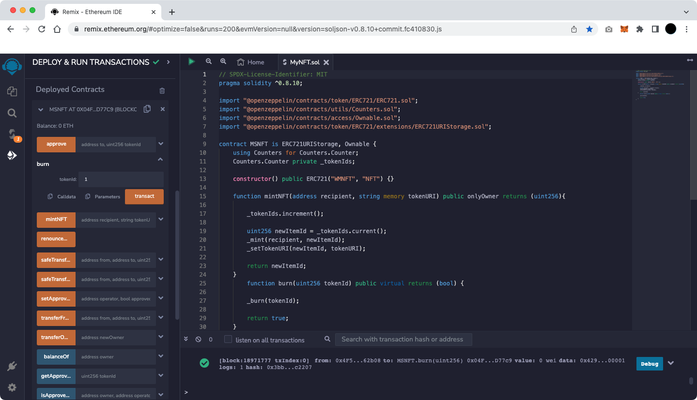Toggle listen on all transactions checkbox
The width and height of the screenshot is (697, 400).
[228, 340]
